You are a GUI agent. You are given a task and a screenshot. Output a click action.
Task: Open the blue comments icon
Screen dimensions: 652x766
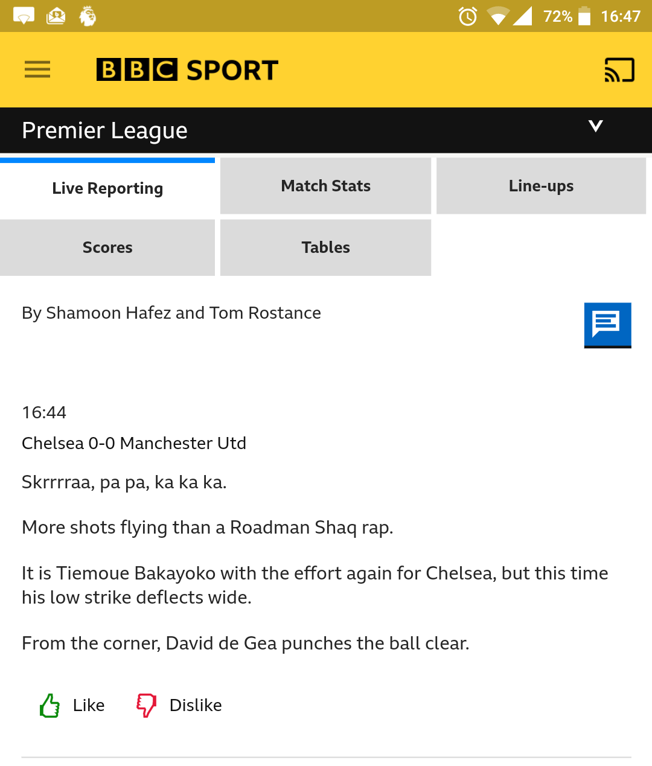(x=607, y=325)
